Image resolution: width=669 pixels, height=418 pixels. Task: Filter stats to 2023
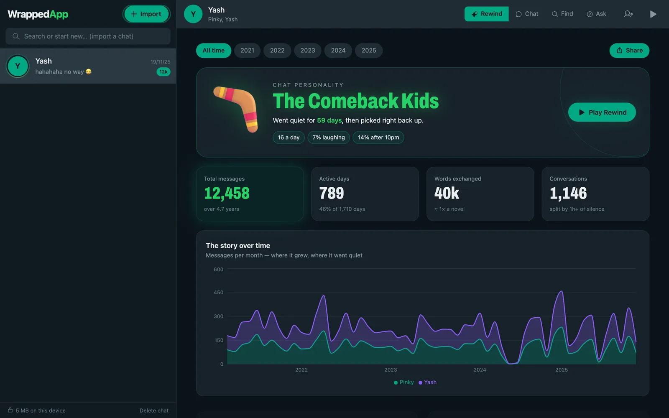tap(308, 51)
